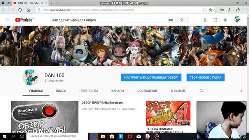Click НАСТРОИТЬ ВИД СТРАНИЦЫ "ОБЗОР" button

[151, 77]
